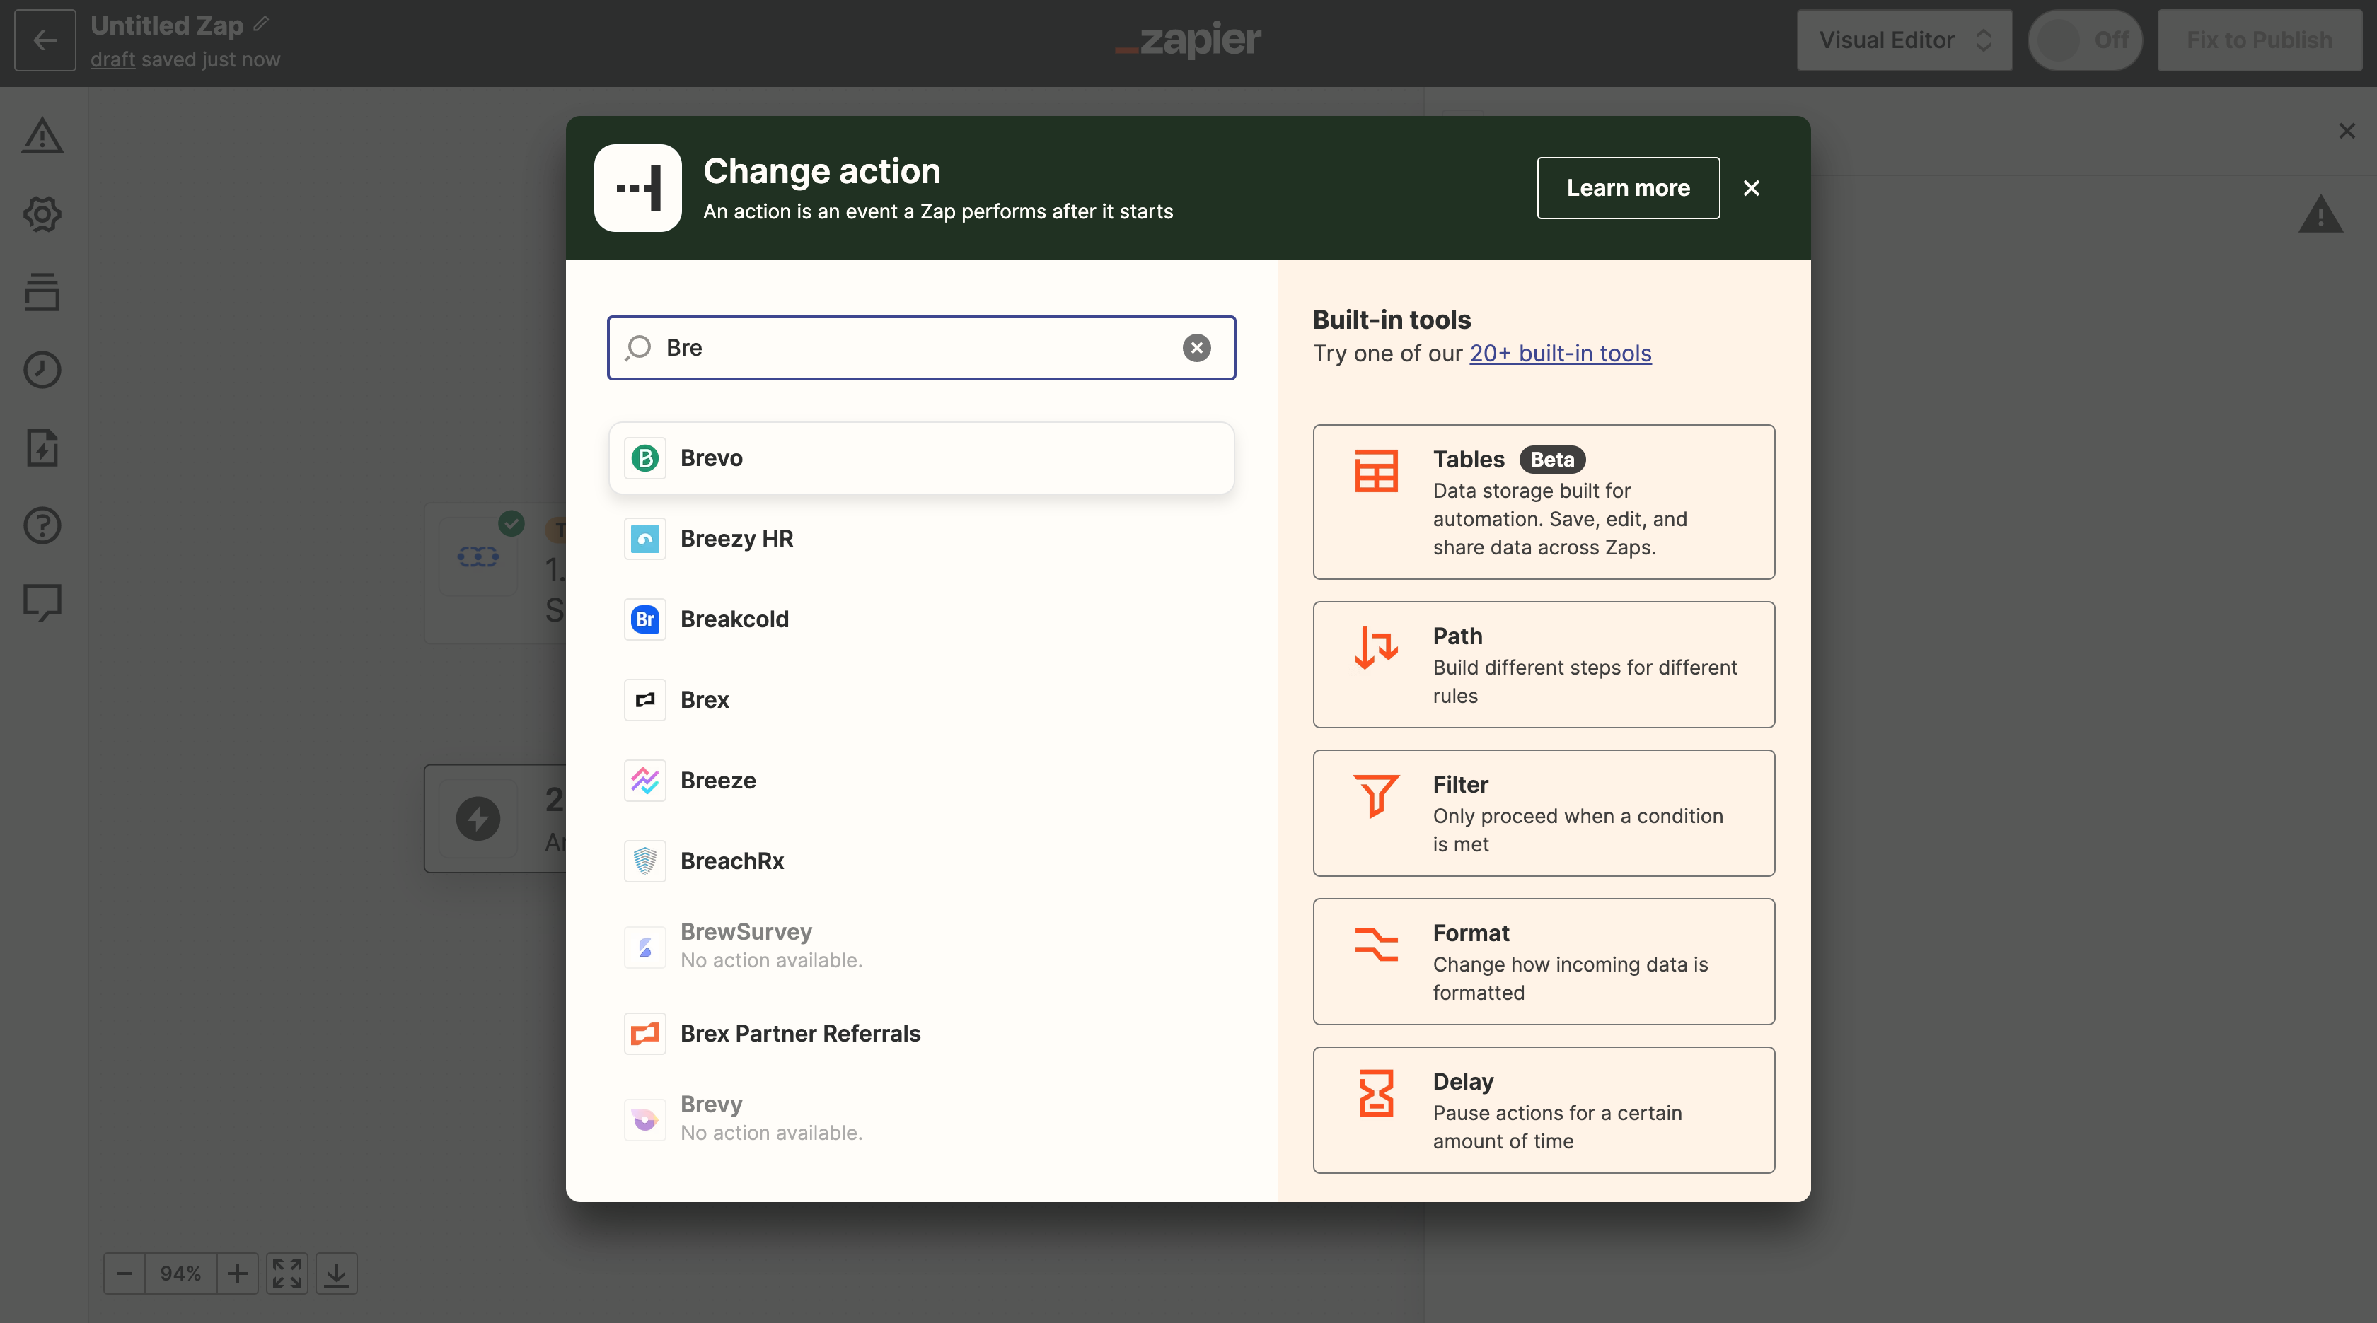Screen dimensions: 2377x1323
Task: Click the warning triangle in right panel
Action: coord(2320,214)
